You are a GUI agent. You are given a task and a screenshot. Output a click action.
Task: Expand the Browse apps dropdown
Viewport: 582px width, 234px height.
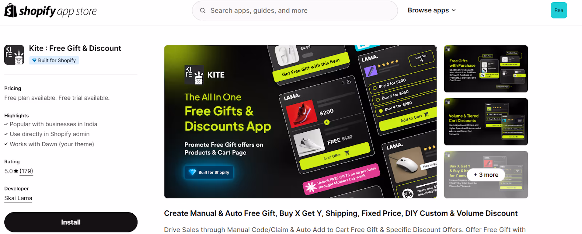click(x=432, y=10)
